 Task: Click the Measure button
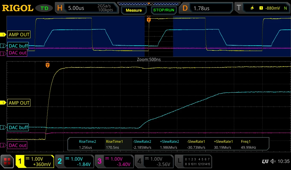[x=134, y=10]
